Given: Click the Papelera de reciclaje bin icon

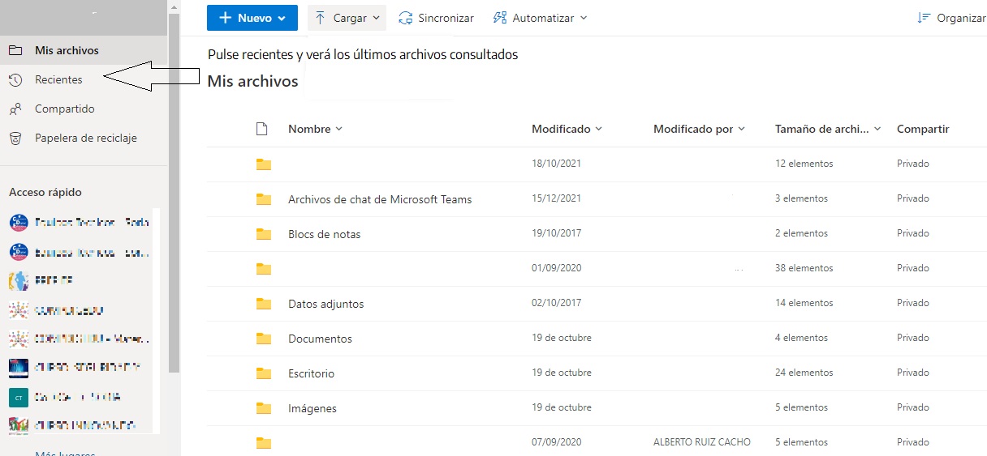Looking at the screenshot, I should click(15, 138).
